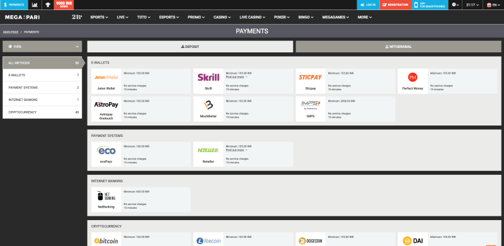
Task: Expand Find out more under Neteller
Action: [x=237, y=150]
